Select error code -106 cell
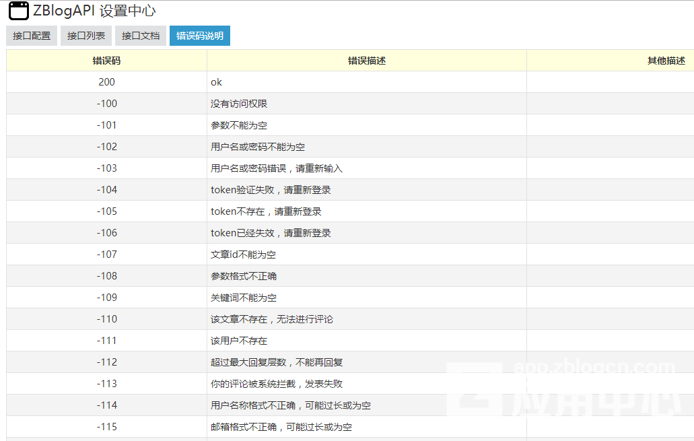Screen dimensions: 694x441 [106, 233]
